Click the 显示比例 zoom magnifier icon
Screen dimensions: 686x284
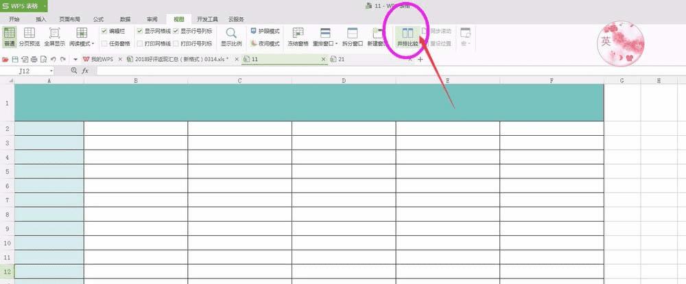pos(231,33)
